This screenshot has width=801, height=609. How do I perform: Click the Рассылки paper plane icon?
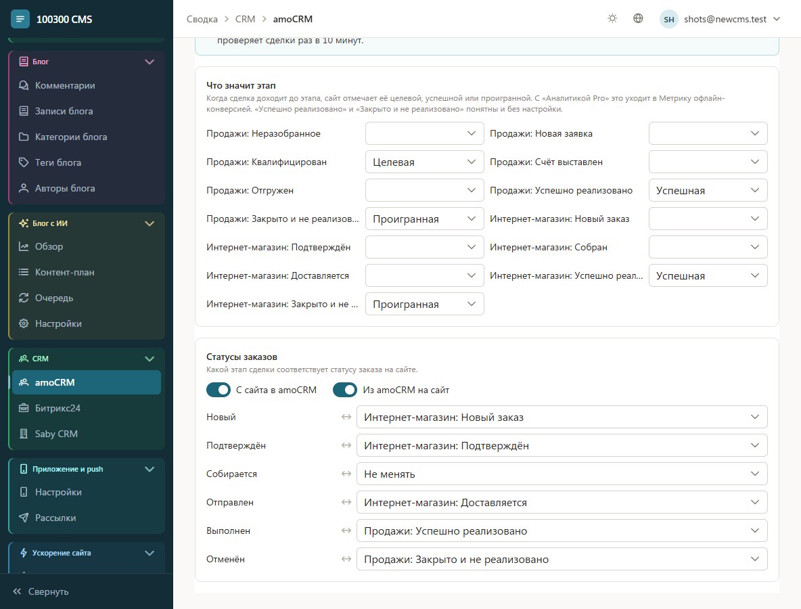pos(24,518)
